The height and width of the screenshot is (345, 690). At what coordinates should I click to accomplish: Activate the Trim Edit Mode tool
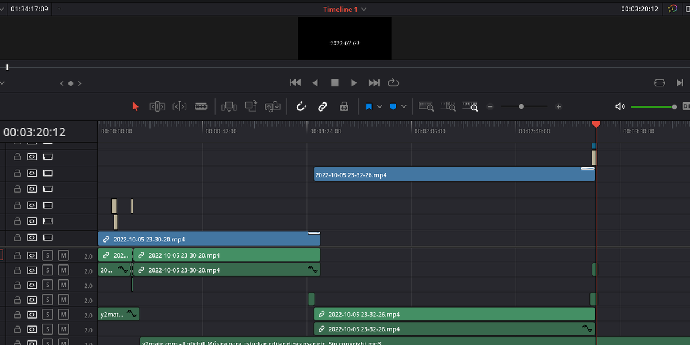(158, 106)
